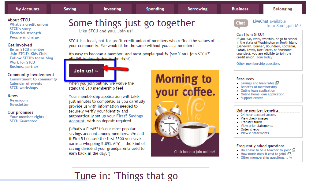Open Calendar of events link

coord(26,83)
